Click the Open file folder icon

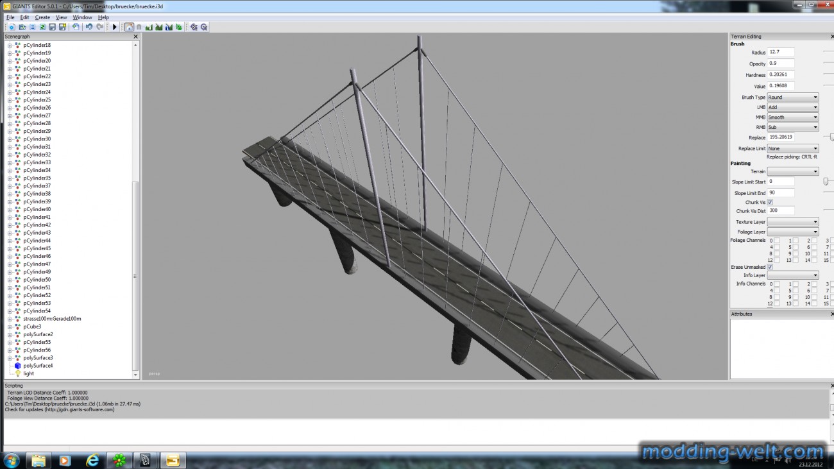pyautogui.click(x=22, y=27)
